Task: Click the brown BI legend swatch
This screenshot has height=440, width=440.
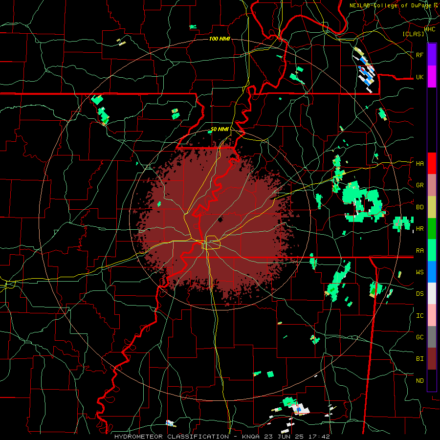Action: pos(432,359)
